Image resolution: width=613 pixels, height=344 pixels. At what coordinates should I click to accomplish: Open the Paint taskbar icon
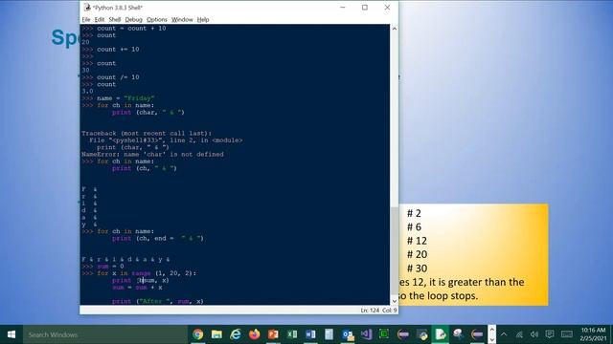[459, 334]
